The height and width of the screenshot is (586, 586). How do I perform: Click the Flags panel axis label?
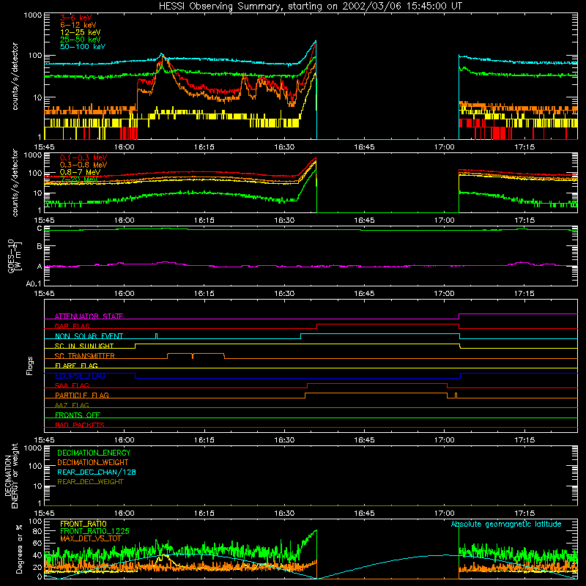[30, 366]
